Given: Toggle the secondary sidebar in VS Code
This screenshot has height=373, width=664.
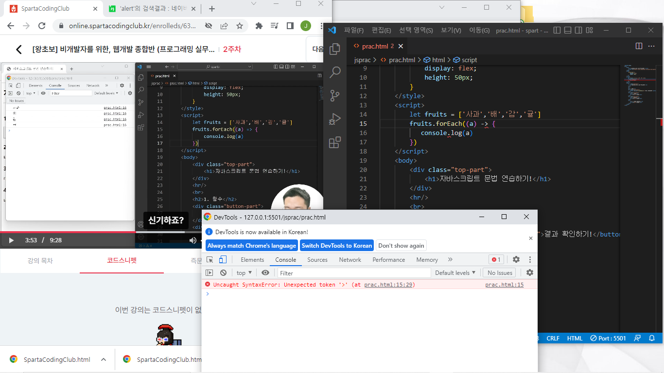Looking at the screenshot, I should coord(578,30).
